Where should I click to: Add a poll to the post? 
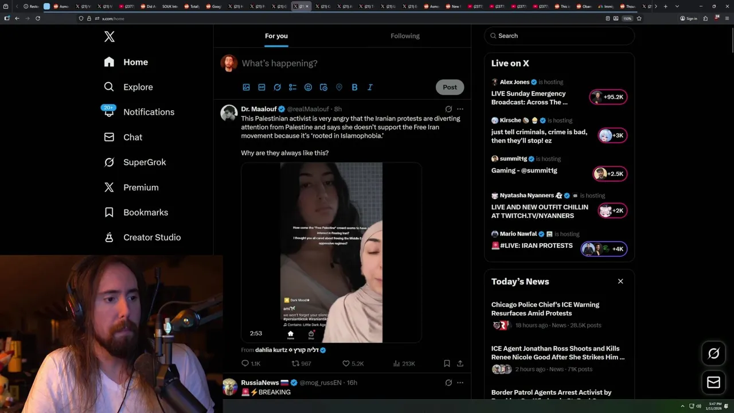(292, 87)
